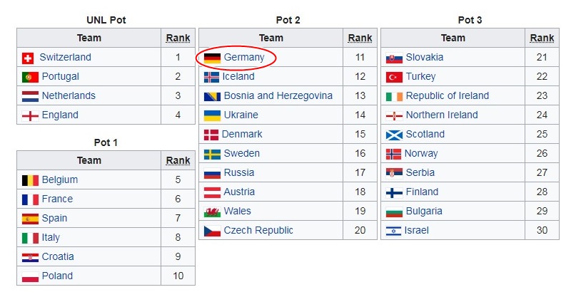Click the Israel flag icon
This screenshot has height=297, width=576.
point(393,231)
